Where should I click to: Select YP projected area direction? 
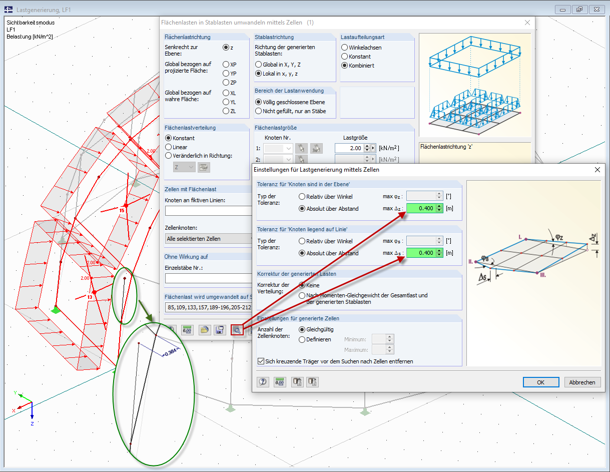coord(226,74)
